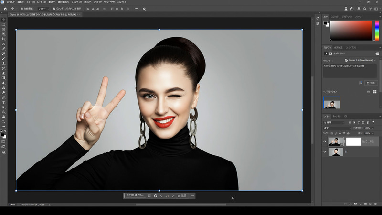Open the Gemini 2.5 (Nano Banana) model dropdown
382x215 pixels.
click(x=360, y=60)
